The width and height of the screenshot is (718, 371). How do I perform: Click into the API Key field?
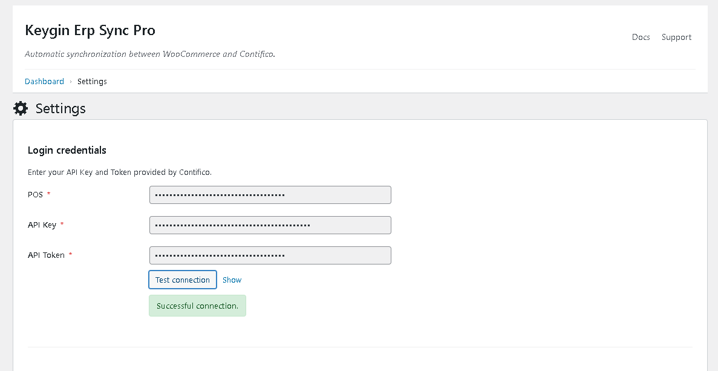[x=270, y=225]
